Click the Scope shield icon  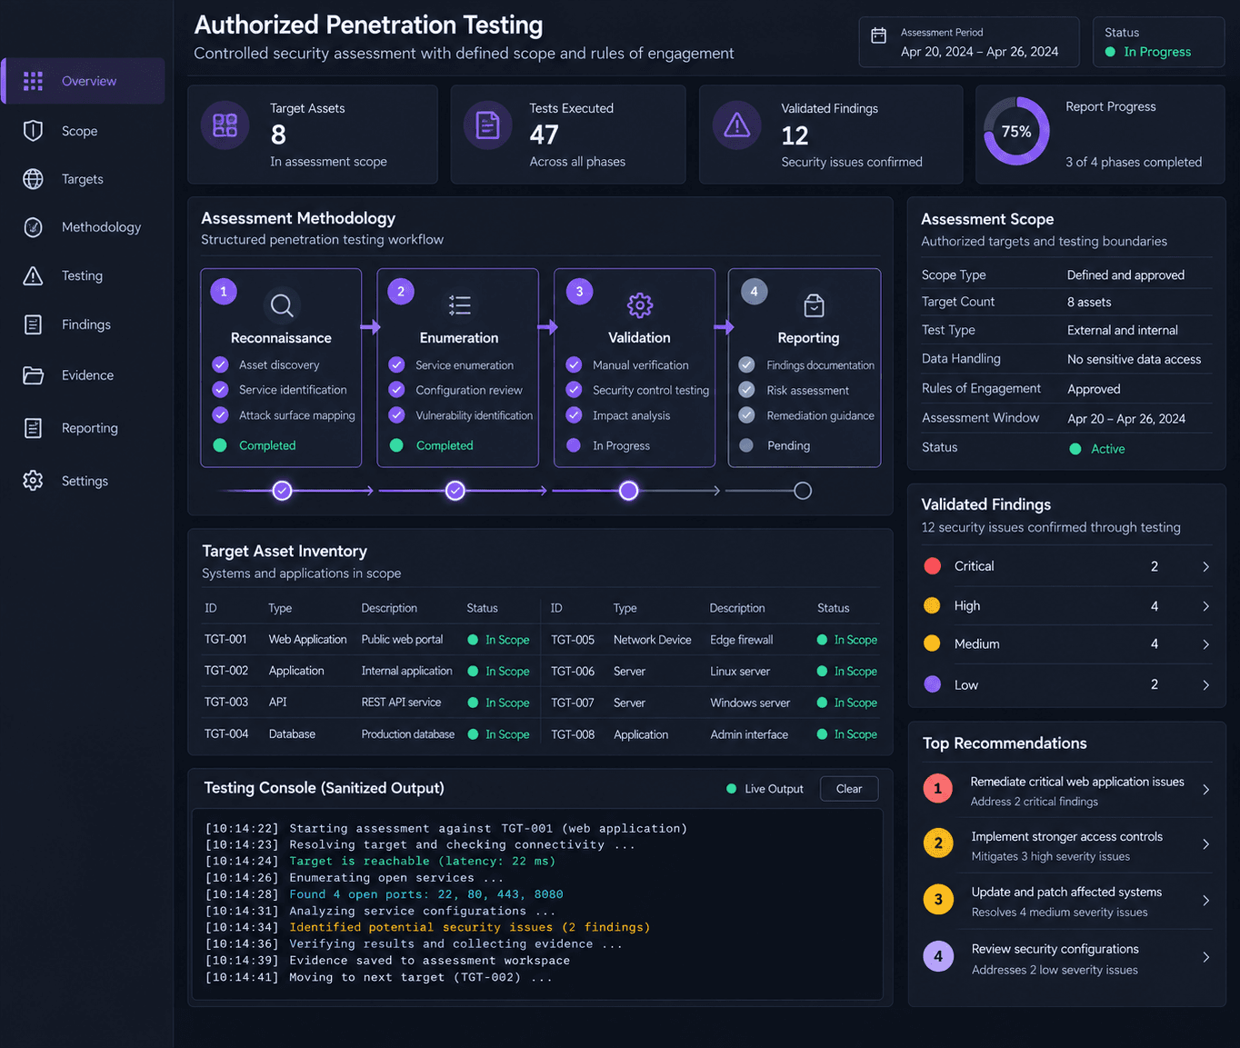[34, 131]
